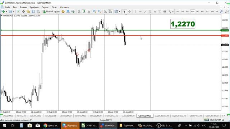Open the new chart dropdown arrow
This screenshot has height=129, width=230.
(6, 11)
